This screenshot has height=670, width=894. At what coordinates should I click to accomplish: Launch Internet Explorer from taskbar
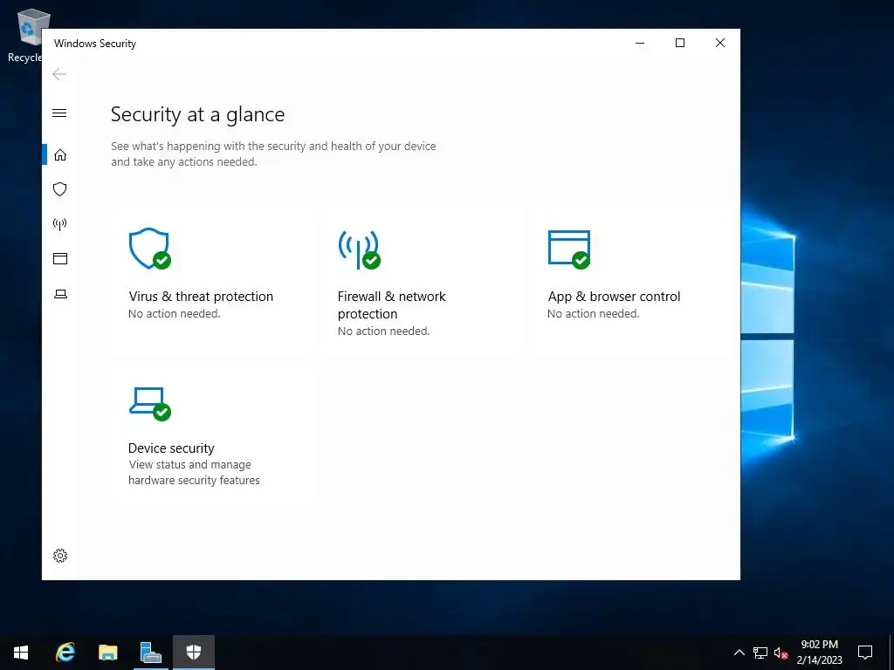tap(65, 653)
